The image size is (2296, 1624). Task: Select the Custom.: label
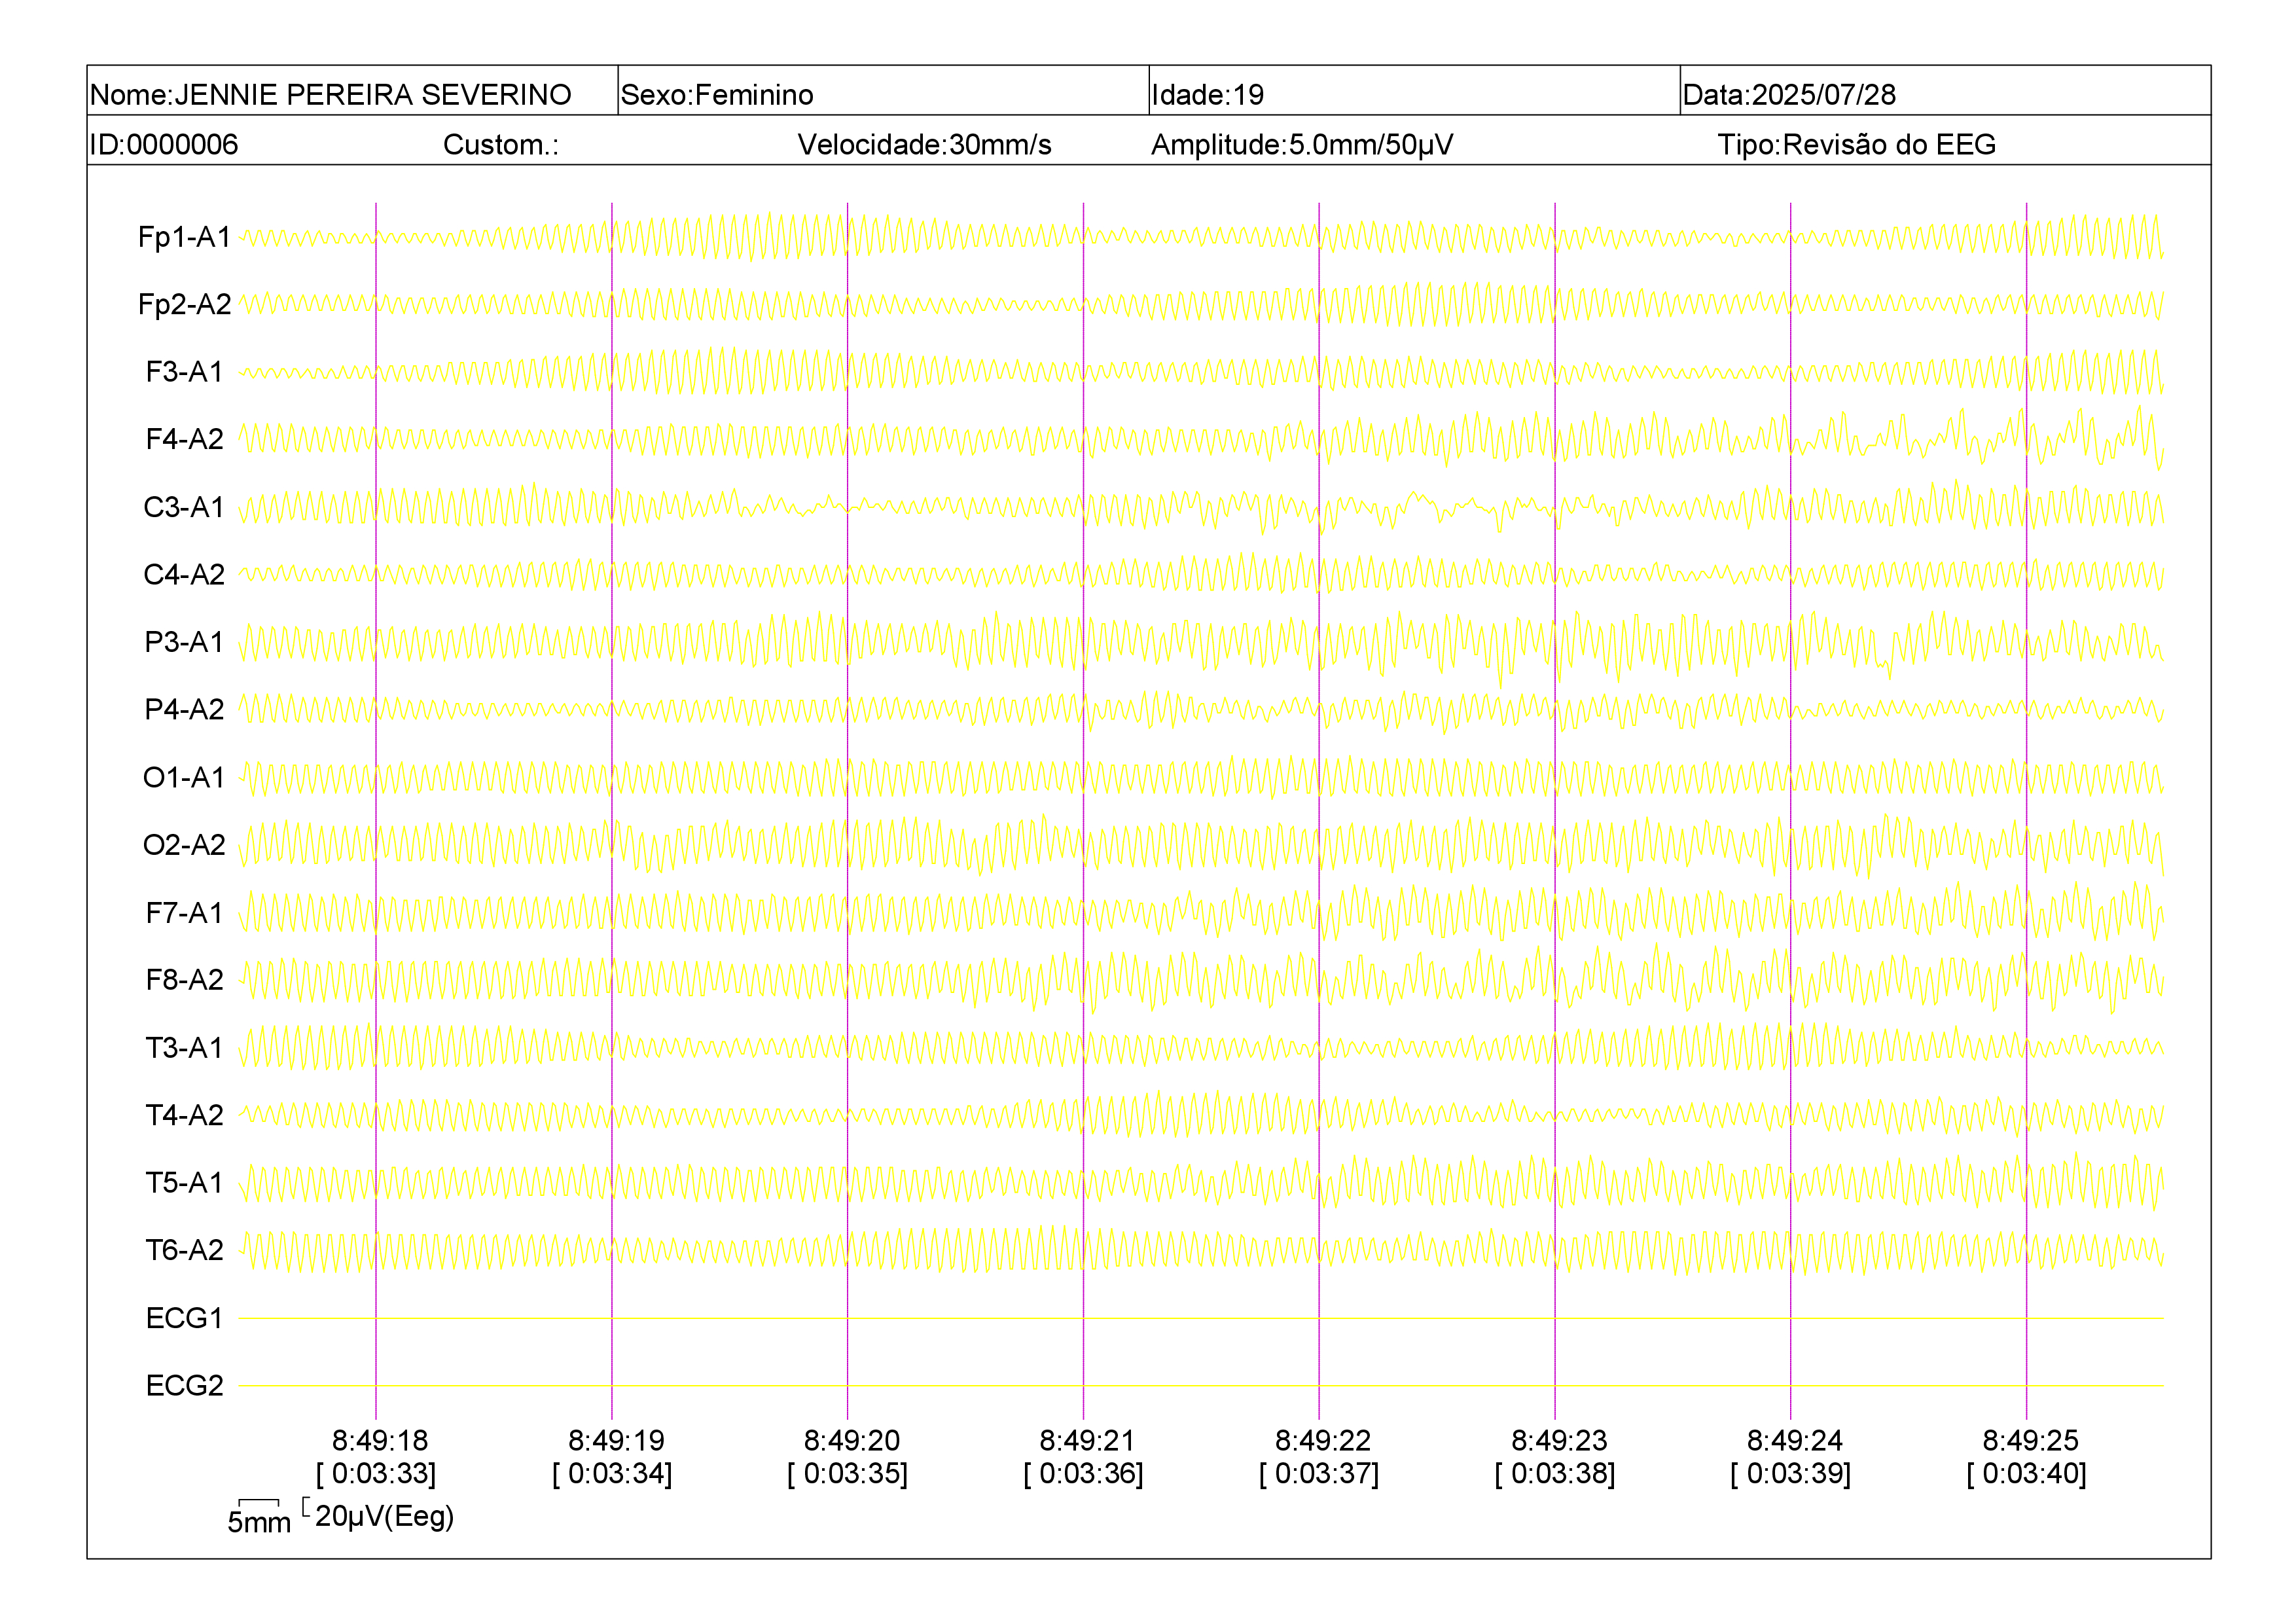pyautogui.click(x=501, y=145)
